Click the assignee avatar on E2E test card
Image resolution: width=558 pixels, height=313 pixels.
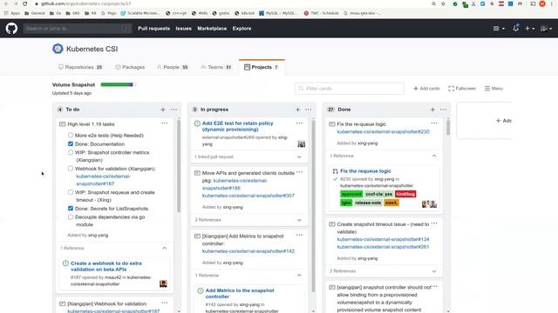(x=302, y=143)
